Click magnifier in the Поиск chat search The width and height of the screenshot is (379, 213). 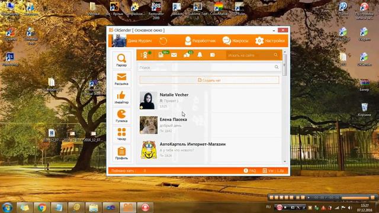[277, 67]
